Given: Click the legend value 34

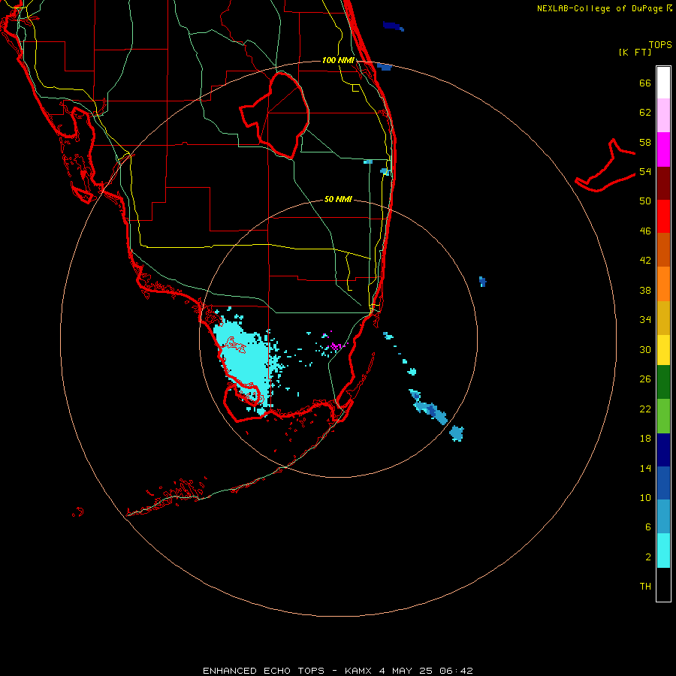Looking at the screenshot, I should pos(645,319).
